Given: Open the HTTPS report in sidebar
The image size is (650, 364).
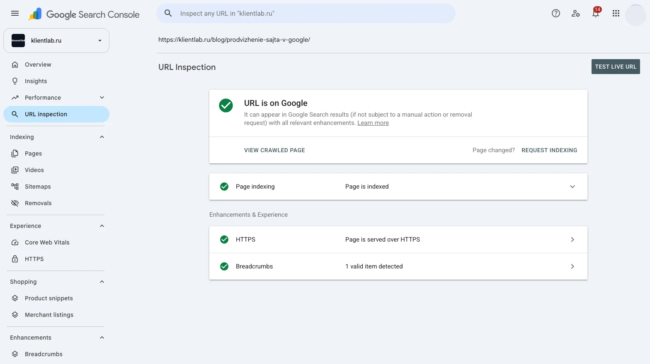Looking at the screenshot, I should coord(56,259).
